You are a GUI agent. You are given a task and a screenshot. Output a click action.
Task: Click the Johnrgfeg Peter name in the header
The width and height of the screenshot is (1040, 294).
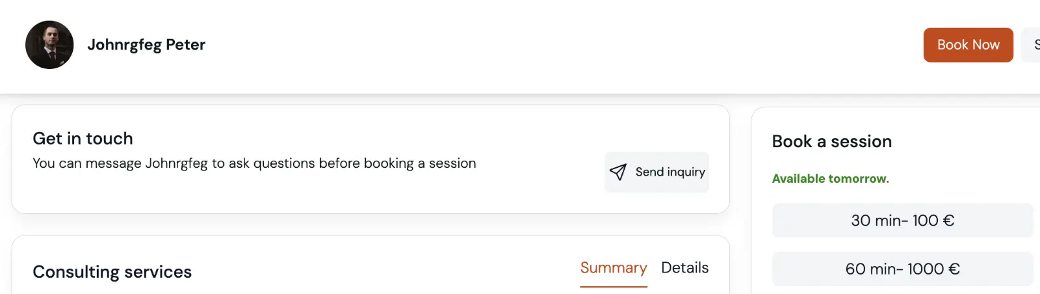[x=146, y=45]
